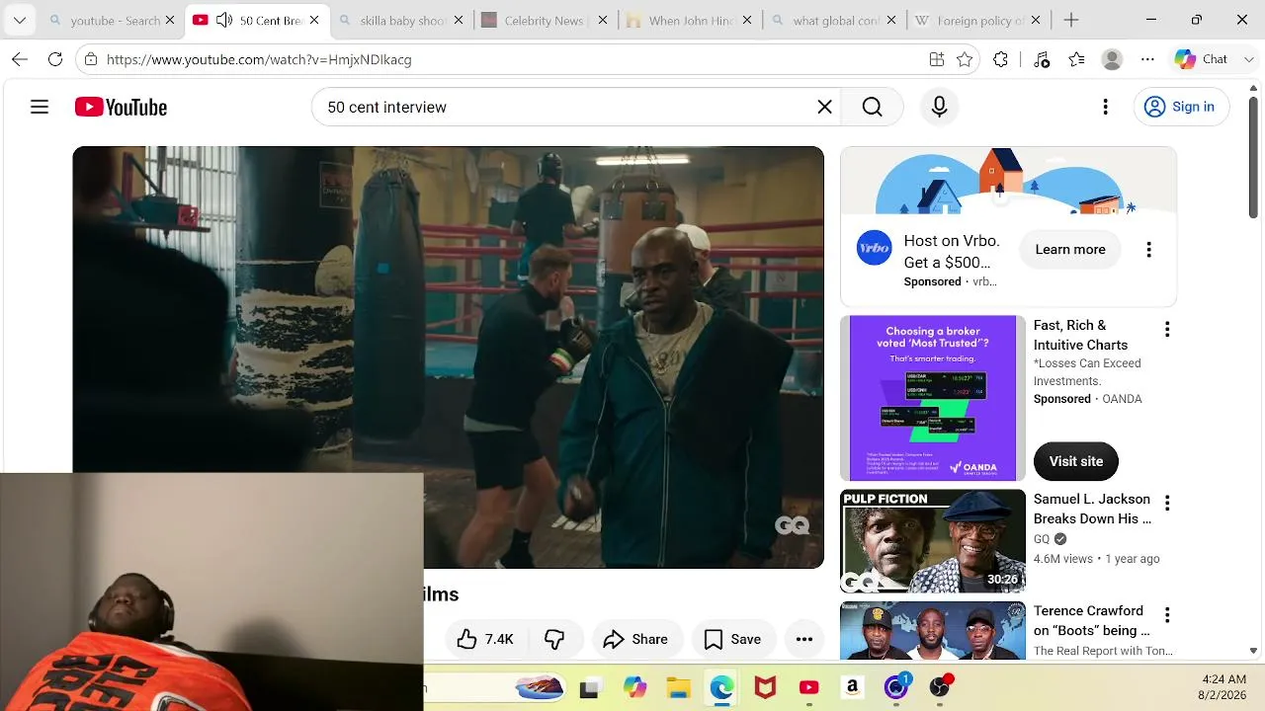Like the video with 7.4K likes
Image resolution: width=1265 pixels, height=711 pixels.
pos(485,640)
